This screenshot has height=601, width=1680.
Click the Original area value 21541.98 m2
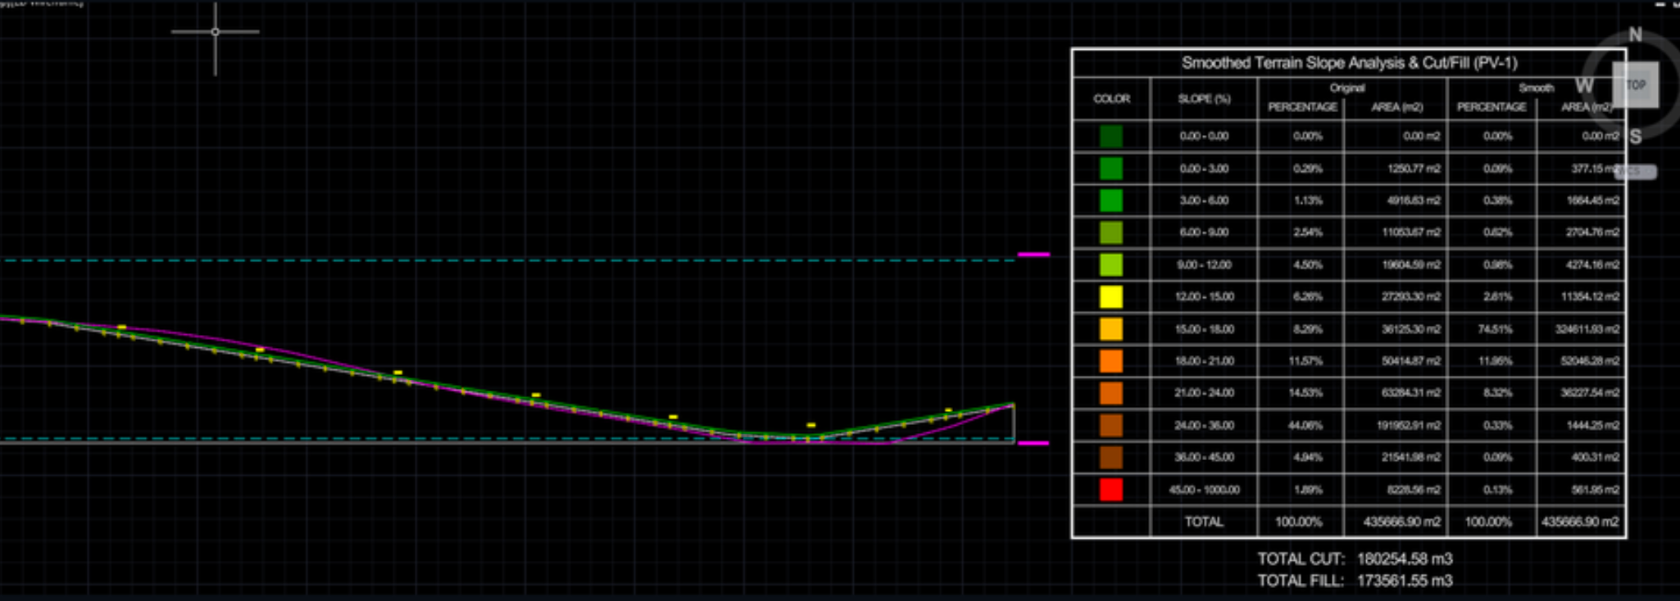point(1411,458)
